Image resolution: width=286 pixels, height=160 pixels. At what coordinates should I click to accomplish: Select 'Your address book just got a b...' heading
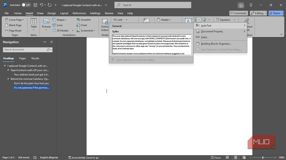pyautogui.click(x=32, y=74)
